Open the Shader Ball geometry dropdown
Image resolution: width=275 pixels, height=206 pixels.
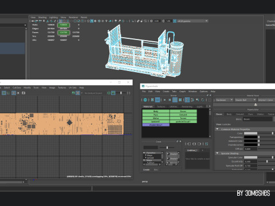(x=245, y=100)
